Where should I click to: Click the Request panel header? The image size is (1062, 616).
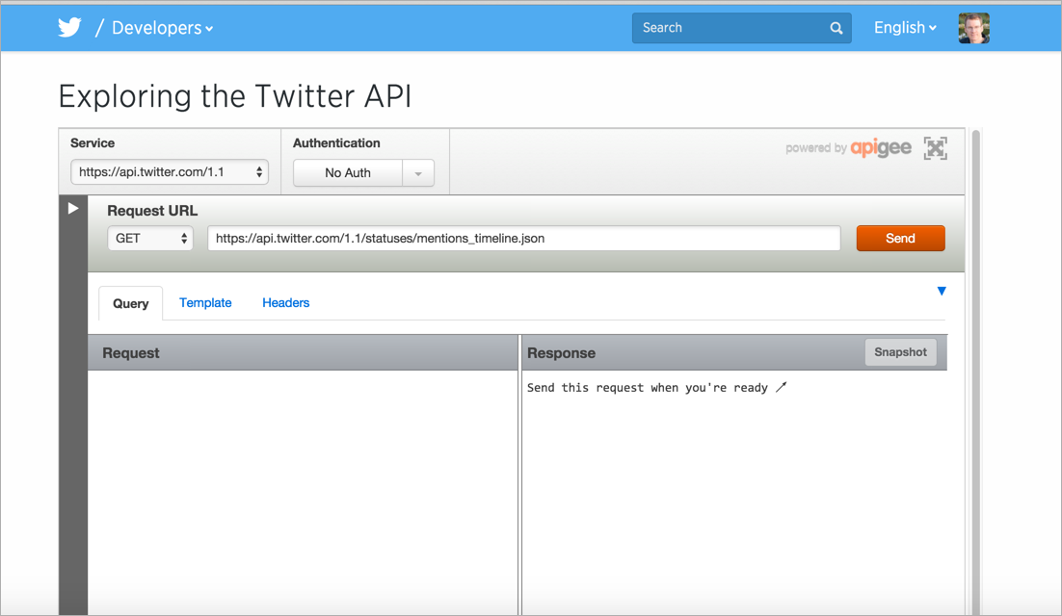[x=303, y=353]
